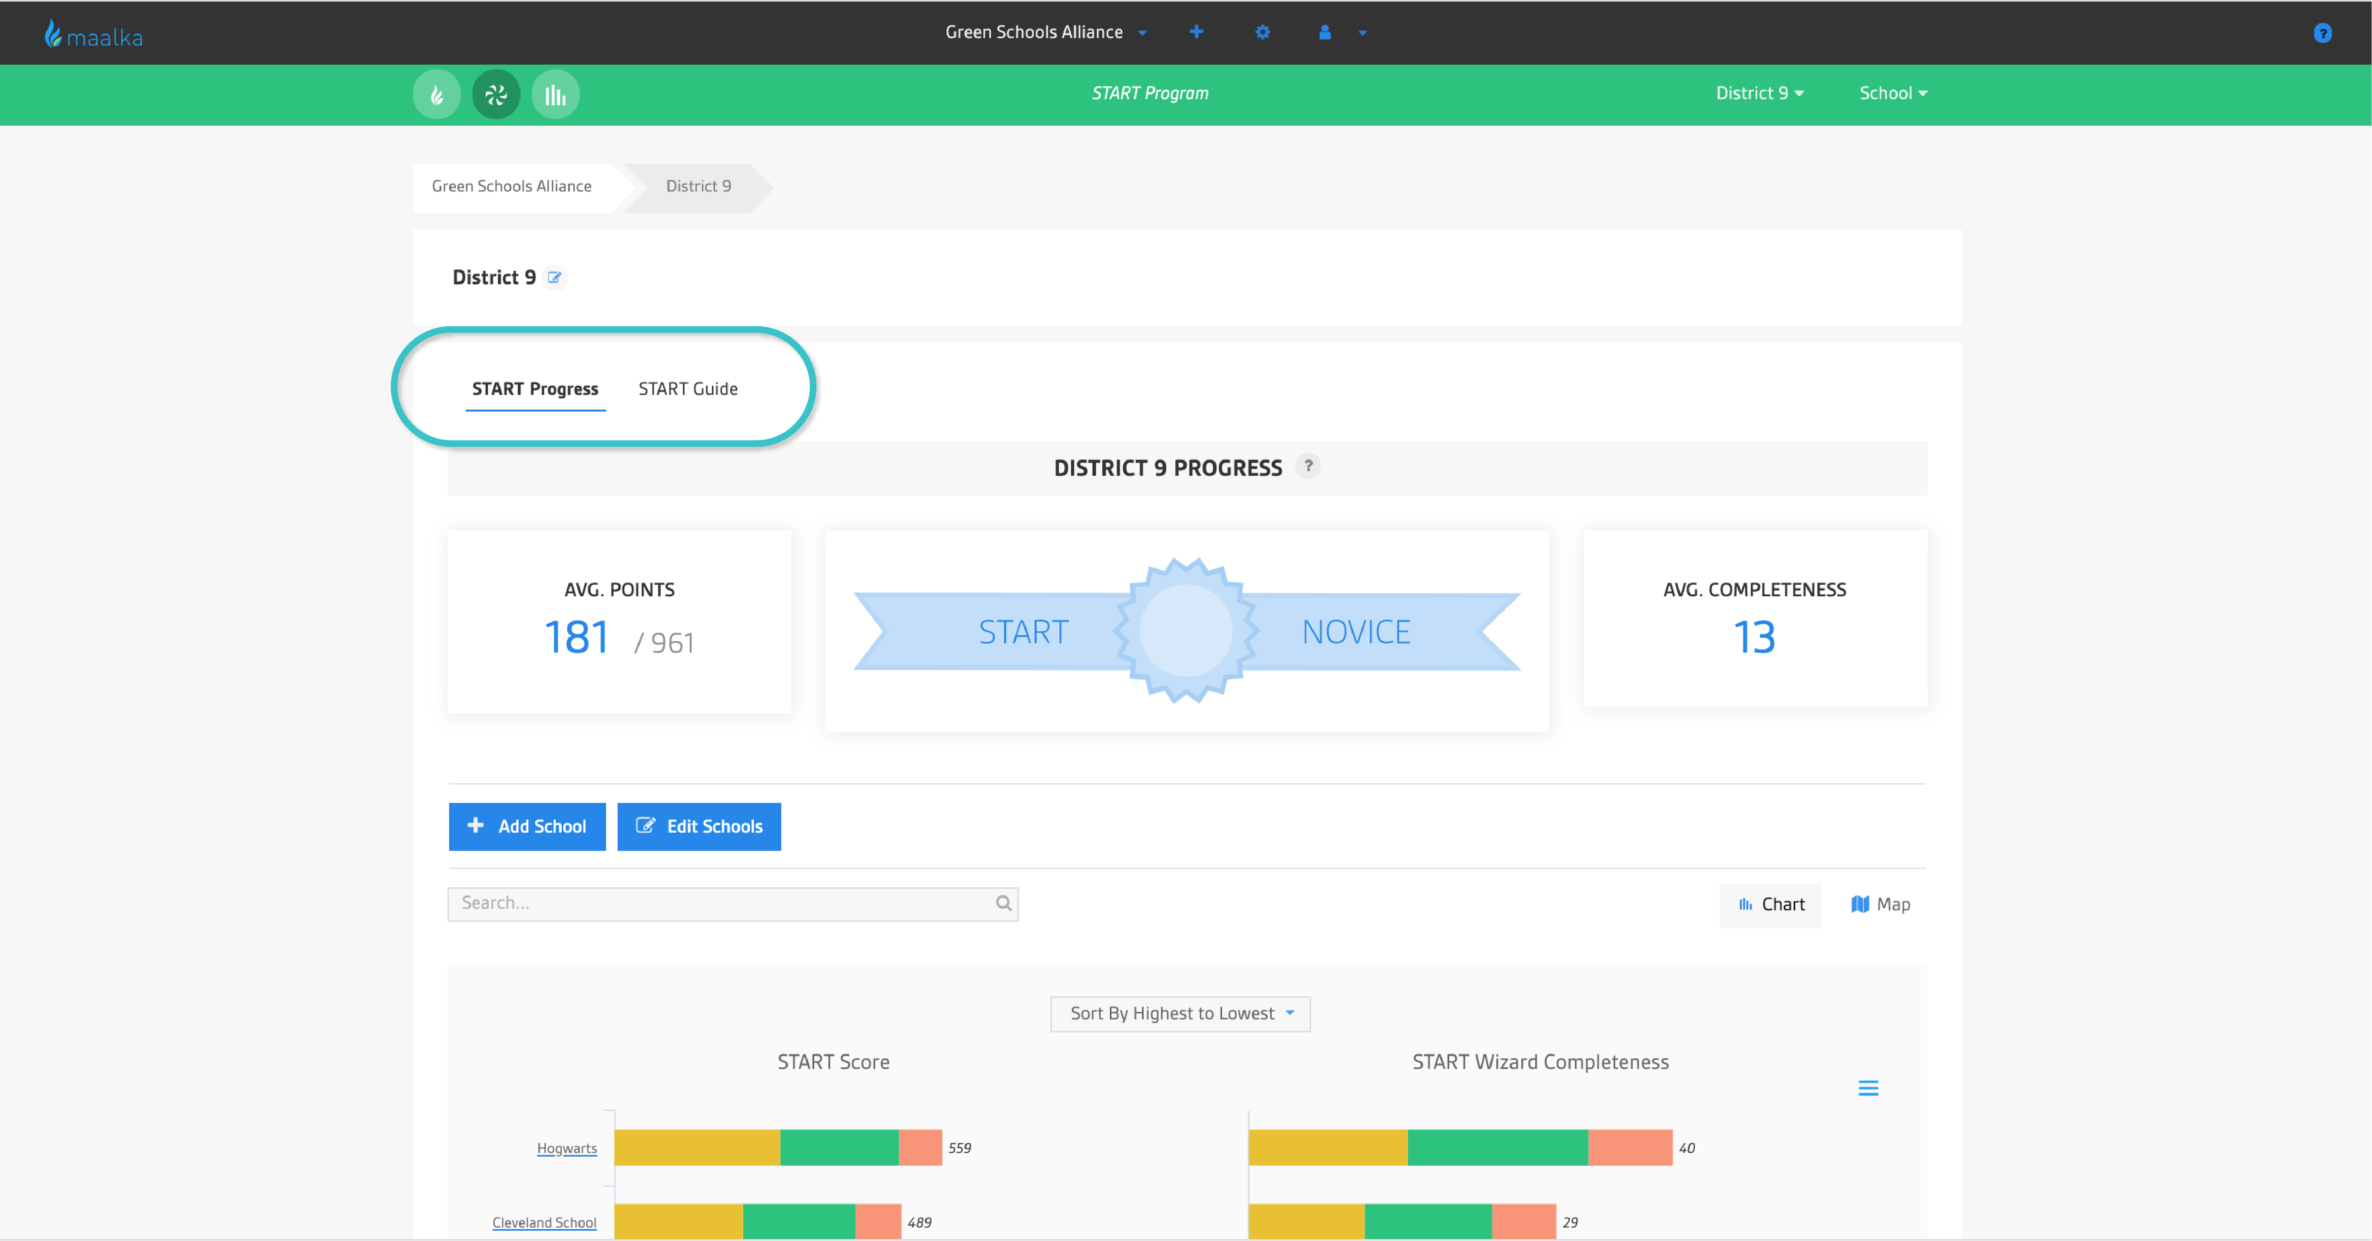Click the Add School button
This screenshot has height=1241, width=2372.
click(x=527, y=826)
